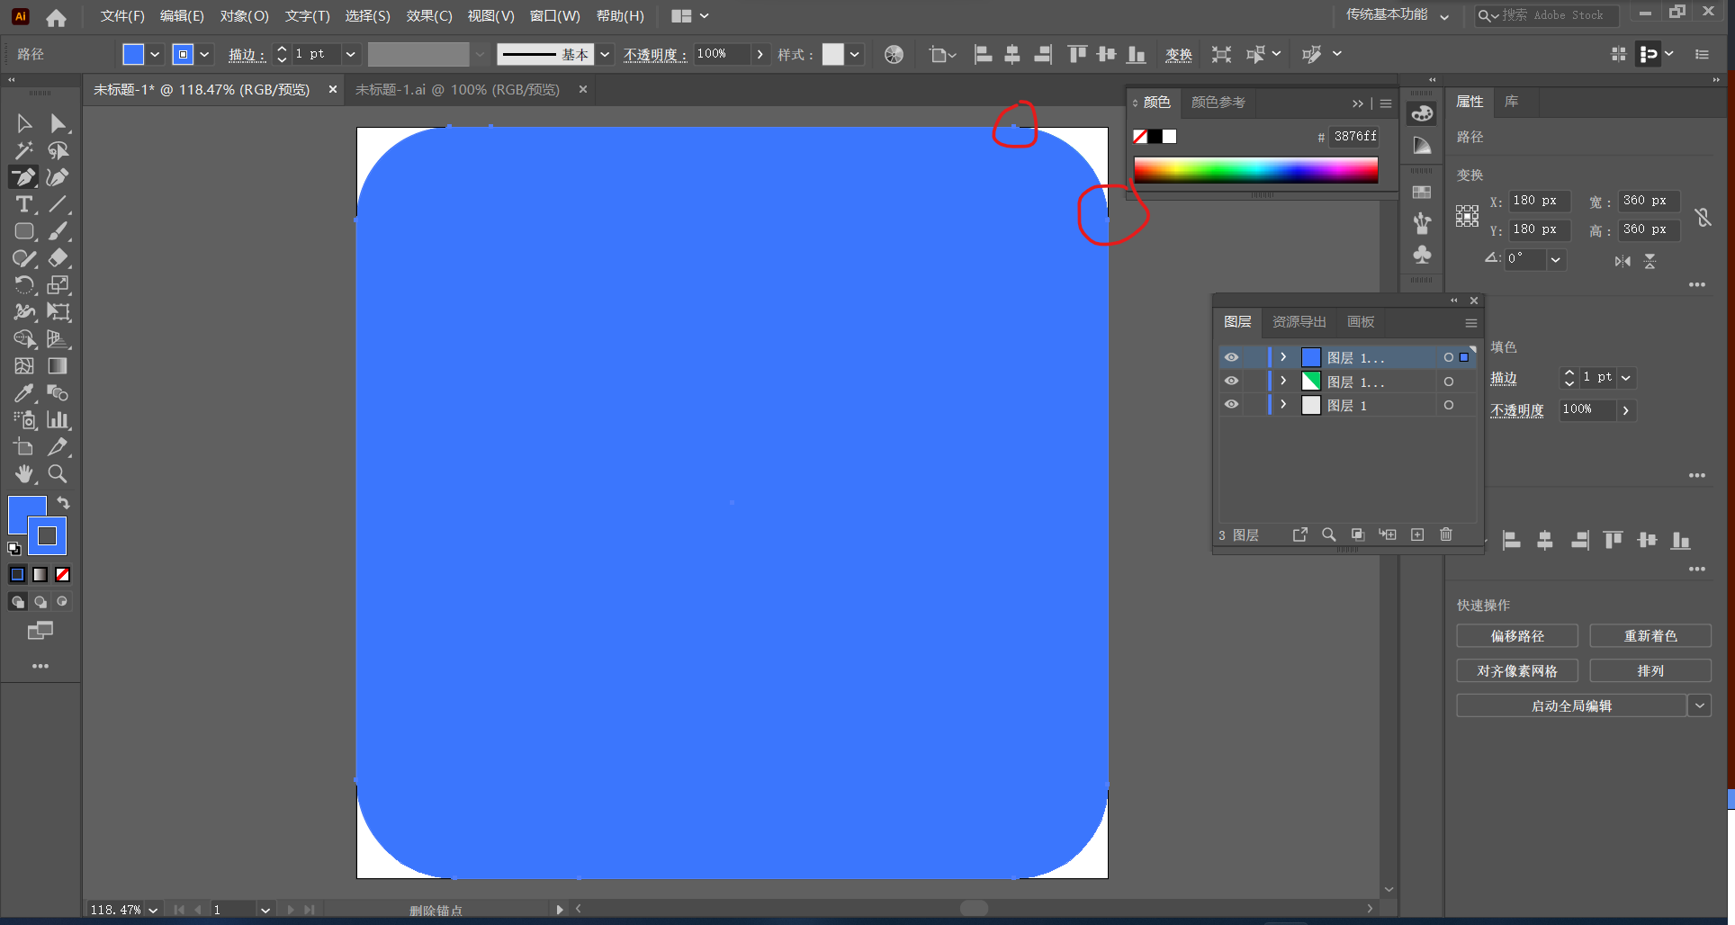Viewport: 1735px width, 925px height.
Task: Expand second 图层 1... layer contents
Action: coord(1283,381)
